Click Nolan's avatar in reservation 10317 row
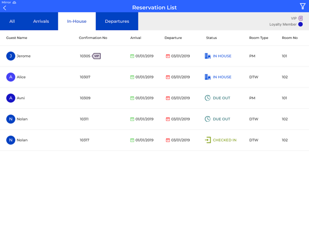Screen dimensions: 309x231 (x=11, y=140)
